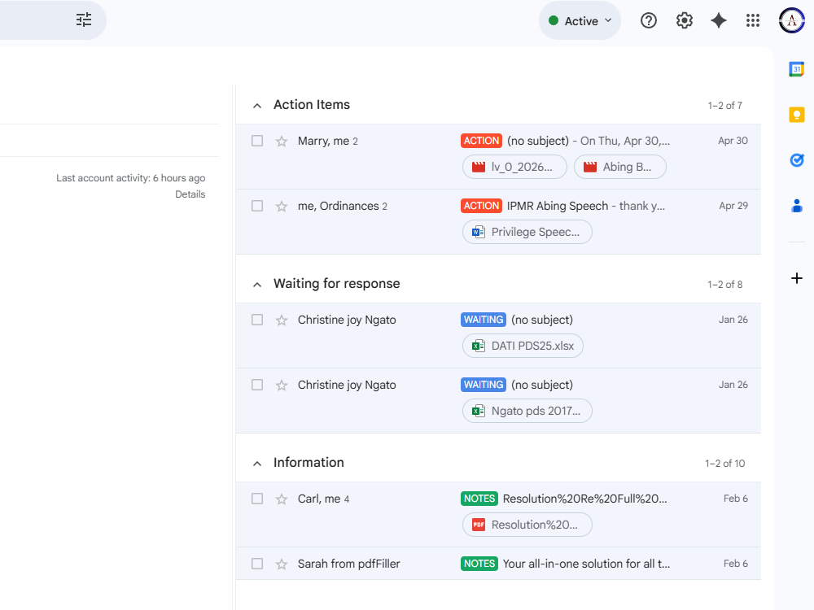Screen dimensions: 814x610
Task: Click the Gemini sparkle icon
Action: (719, 21)
